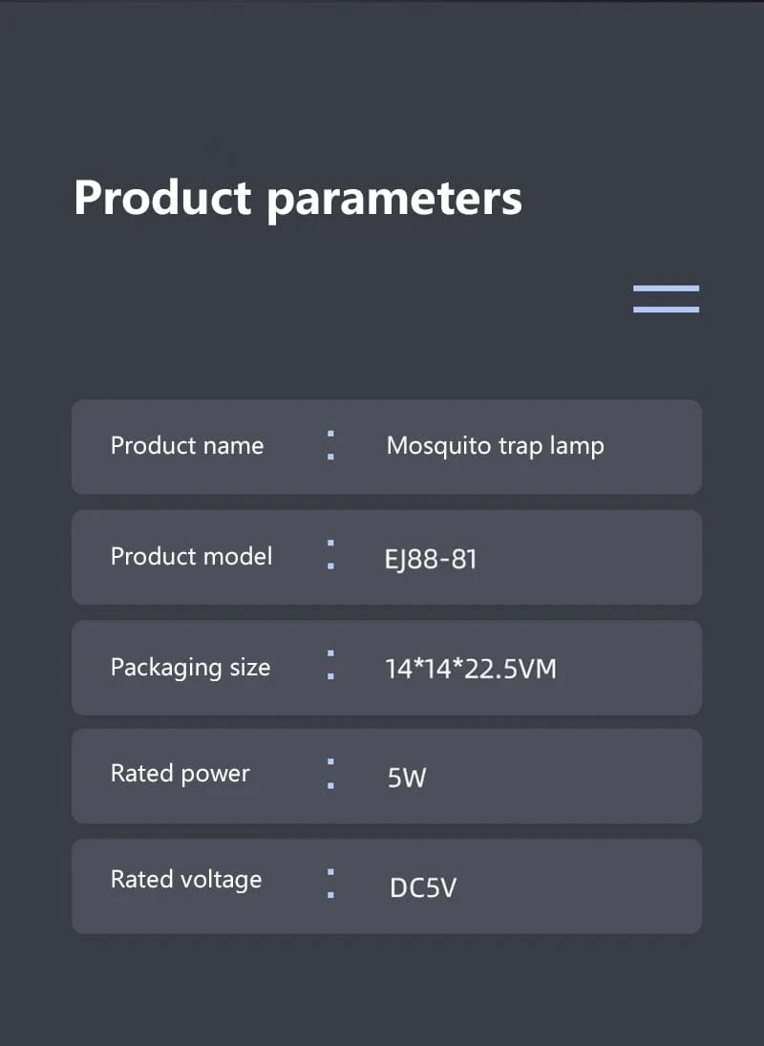Click the 14*14*22.5VM size value
The image size is (764, 1046).
point(471,669)
